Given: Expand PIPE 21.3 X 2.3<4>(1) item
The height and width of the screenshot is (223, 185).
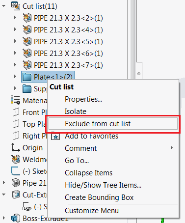Looking at the screenshot, I should (x=15, y=29).
